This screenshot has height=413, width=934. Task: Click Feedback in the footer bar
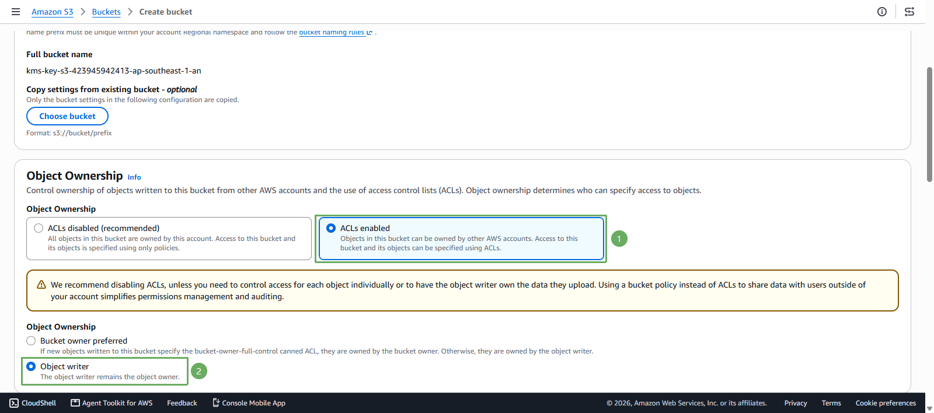(x=182, y=403)
